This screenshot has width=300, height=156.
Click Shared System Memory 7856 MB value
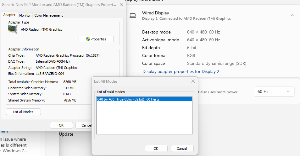(x=70, y=100)
